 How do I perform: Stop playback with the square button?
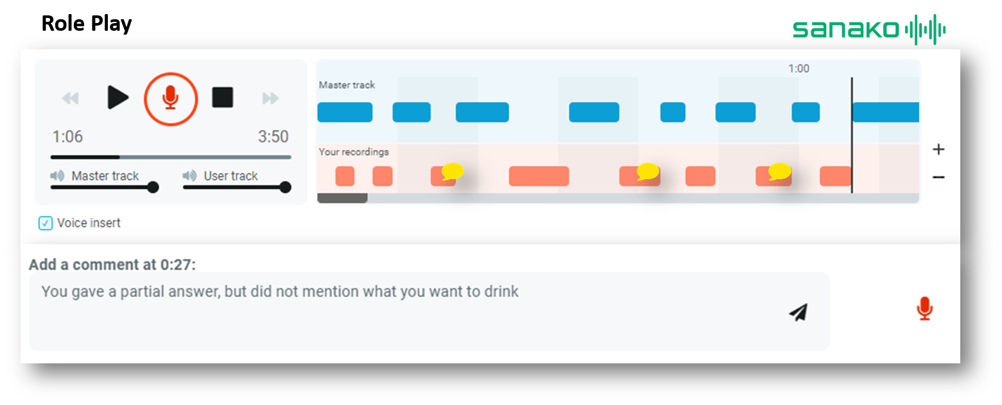[x=223, y=97]
